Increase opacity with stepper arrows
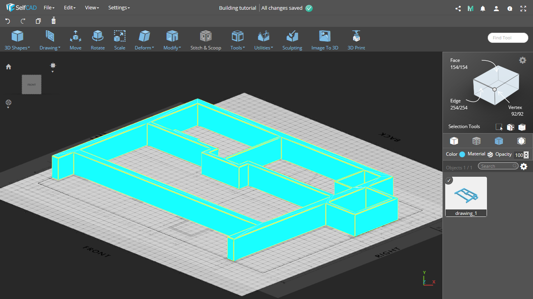 pos(526,153)
